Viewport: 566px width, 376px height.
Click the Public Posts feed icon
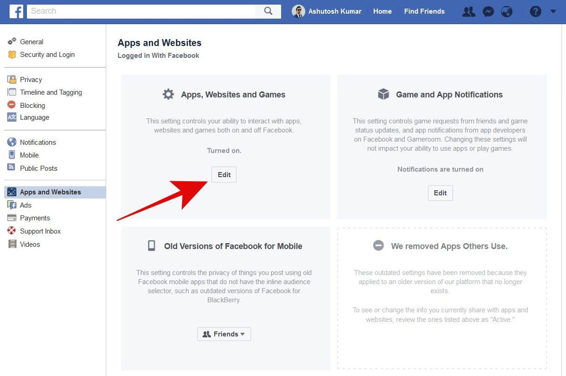(12, 168)
